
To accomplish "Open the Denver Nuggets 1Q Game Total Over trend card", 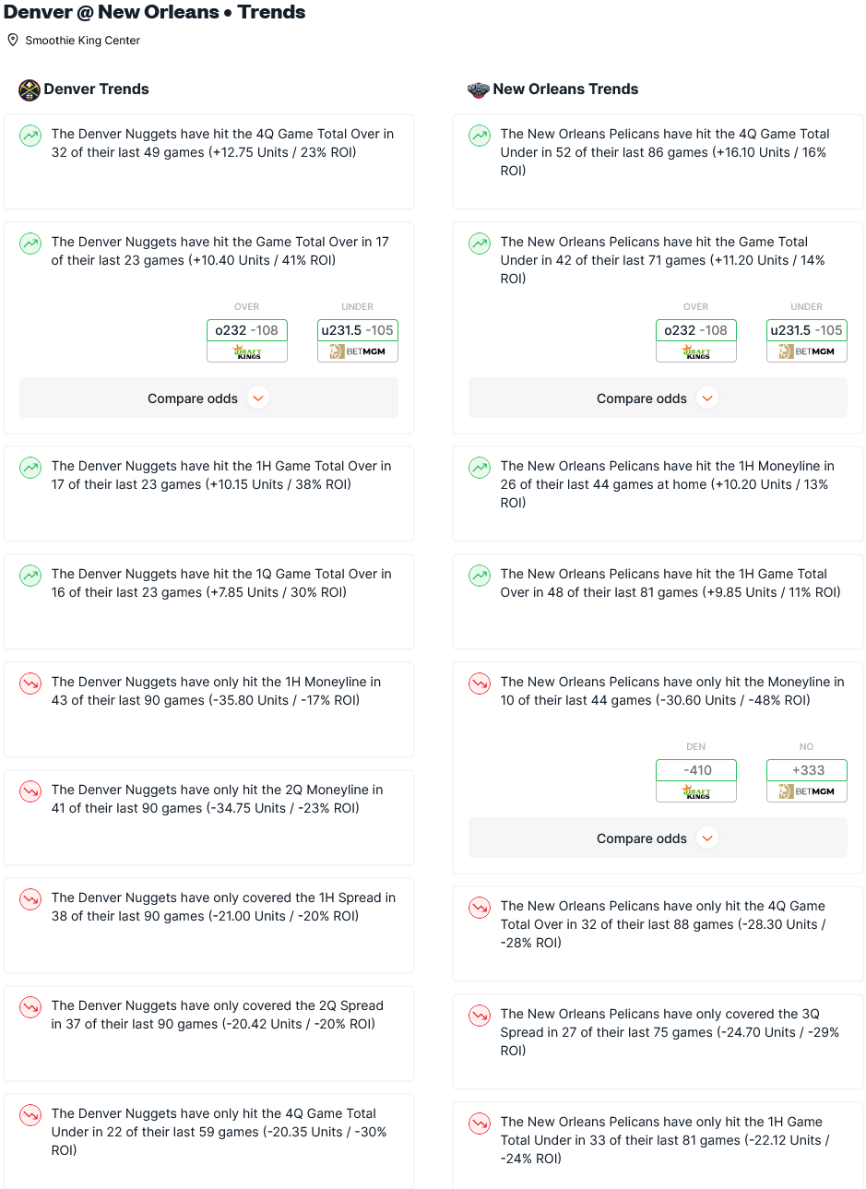I will point(208,601).
